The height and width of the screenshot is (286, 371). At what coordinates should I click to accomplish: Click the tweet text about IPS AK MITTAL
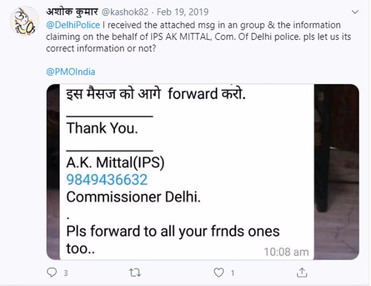point(198,37)
